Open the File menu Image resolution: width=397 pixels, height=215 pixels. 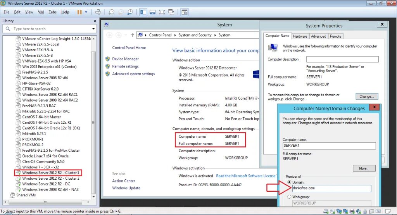tap(6, 12)
